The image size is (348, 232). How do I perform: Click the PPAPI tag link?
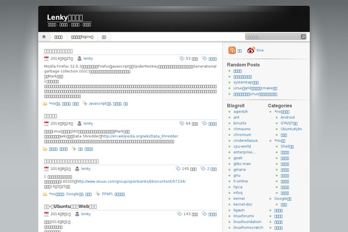pos(107,194)
